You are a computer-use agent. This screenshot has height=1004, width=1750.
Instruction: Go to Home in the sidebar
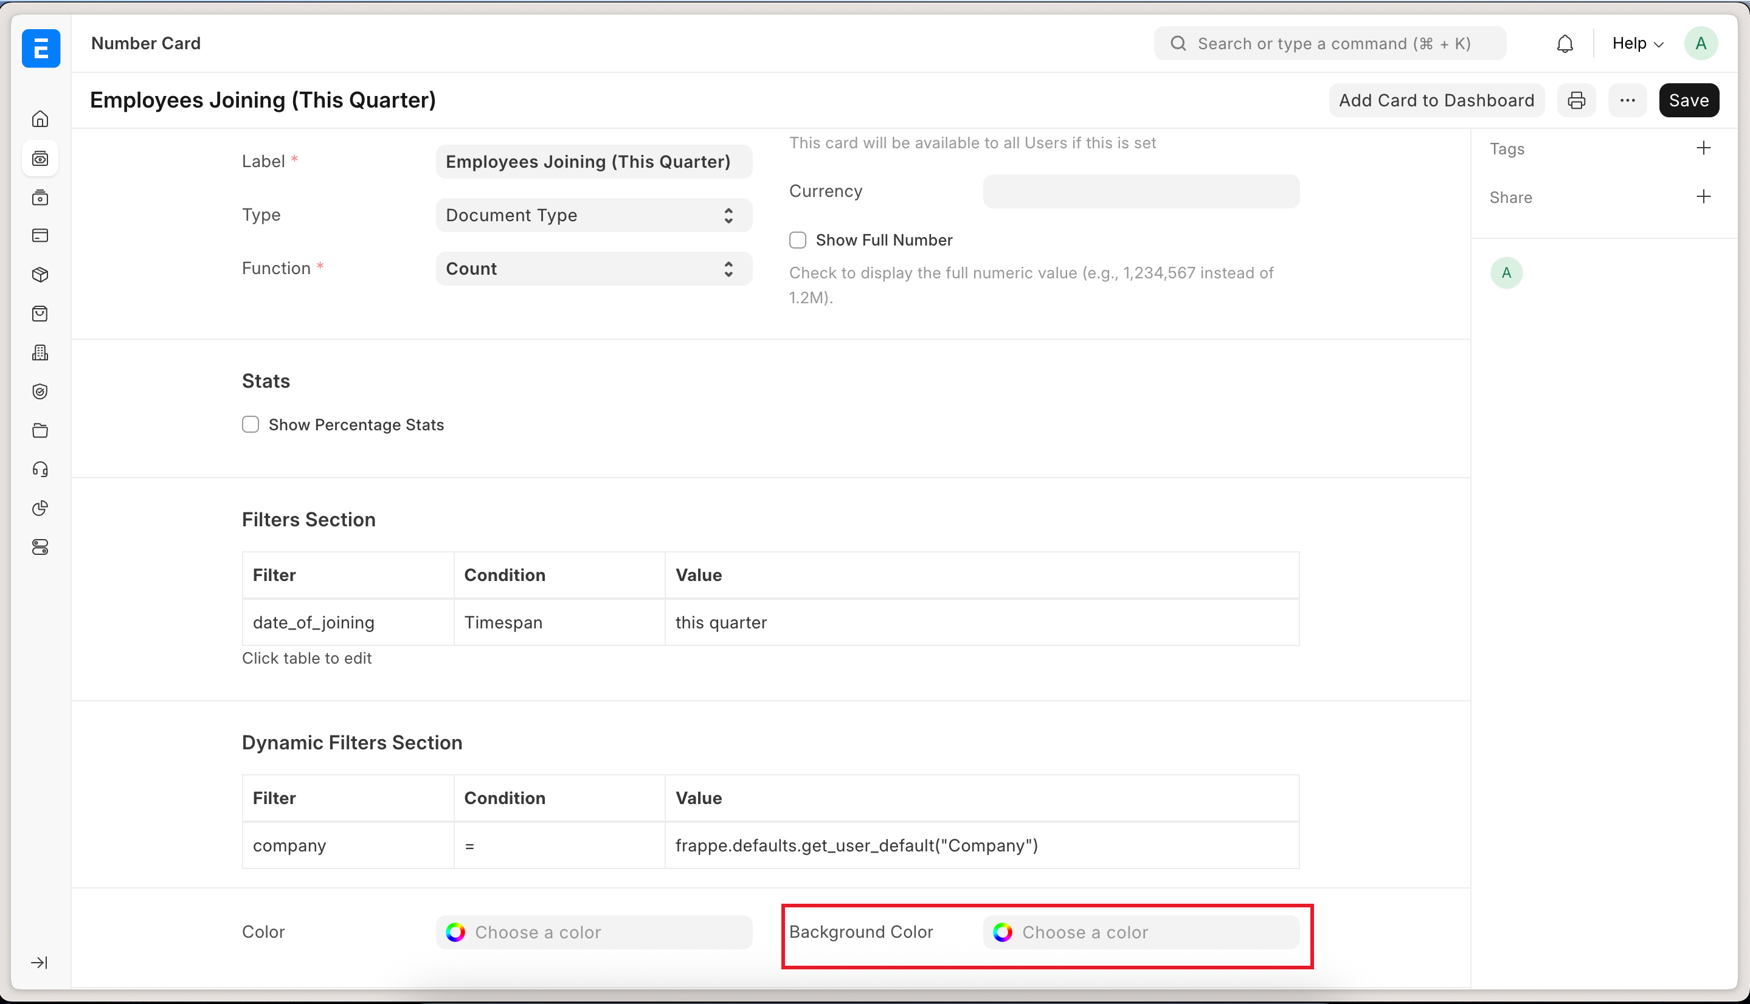click(x=40, y=119)
